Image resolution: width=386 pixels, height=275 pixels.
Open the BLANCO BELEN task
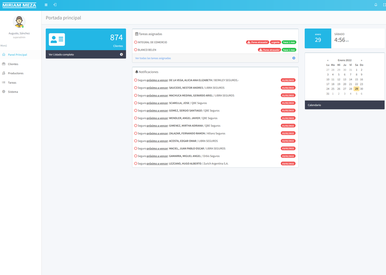point(147,50)
